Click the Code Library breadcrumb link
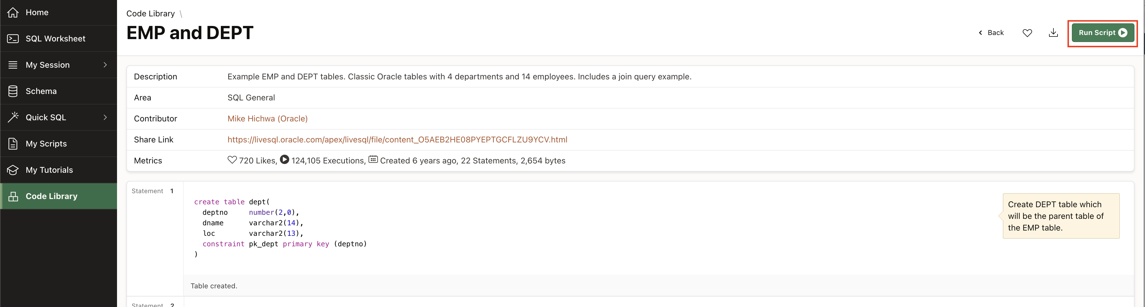 150,14
